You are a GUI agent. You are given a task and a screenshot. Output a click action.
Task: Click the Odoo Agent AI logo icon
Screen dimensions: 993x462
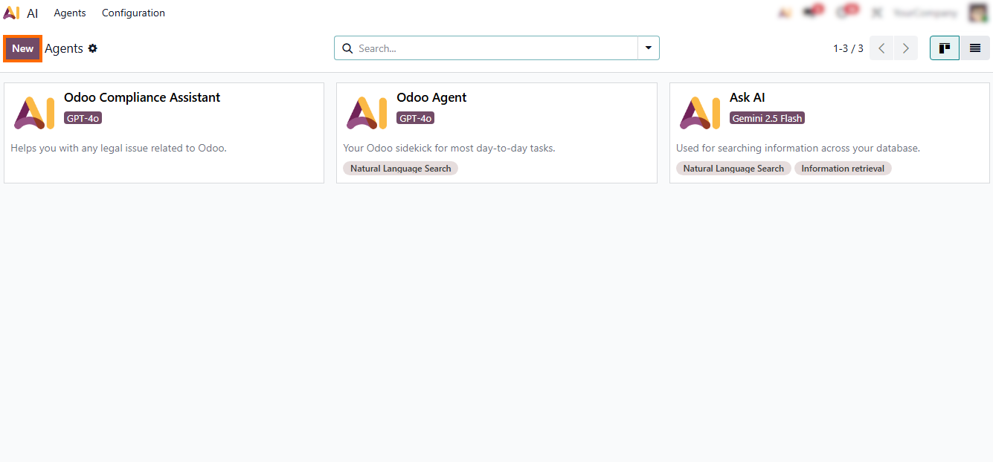pyautogui.click(x=367, y=113)
